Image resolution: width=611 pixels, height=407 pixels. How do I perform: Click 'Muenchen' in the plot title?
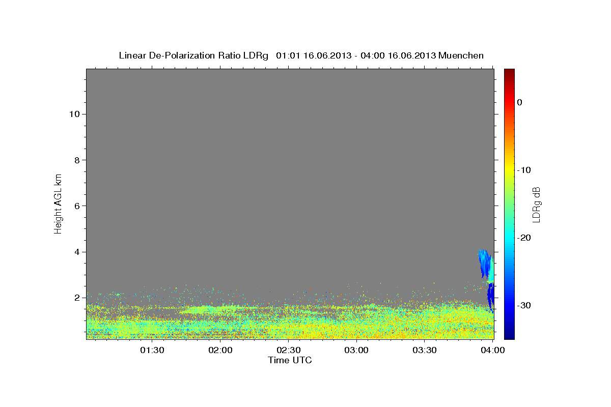462,55
